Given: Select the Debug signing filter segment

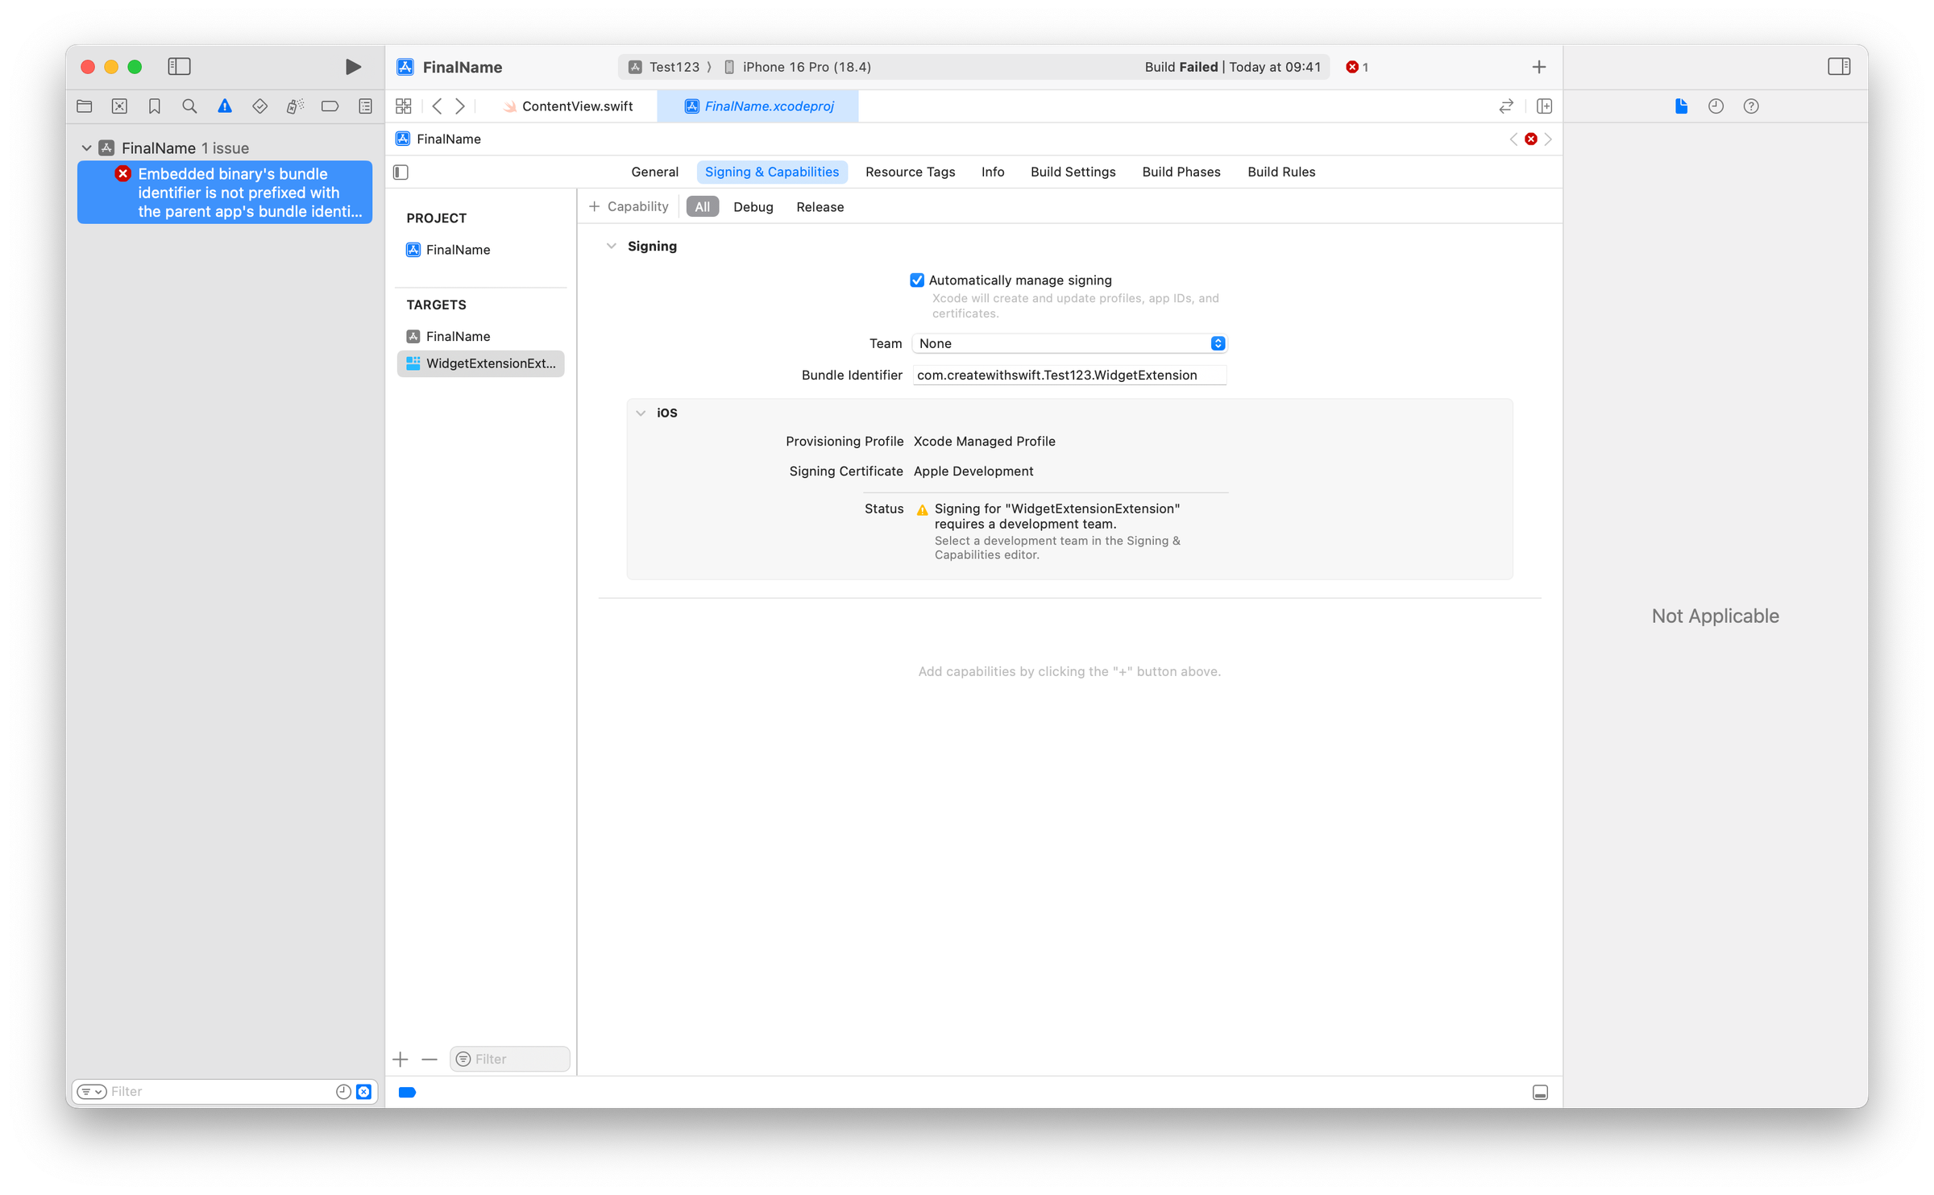Looking at the screenshot, I should (753, 206).
